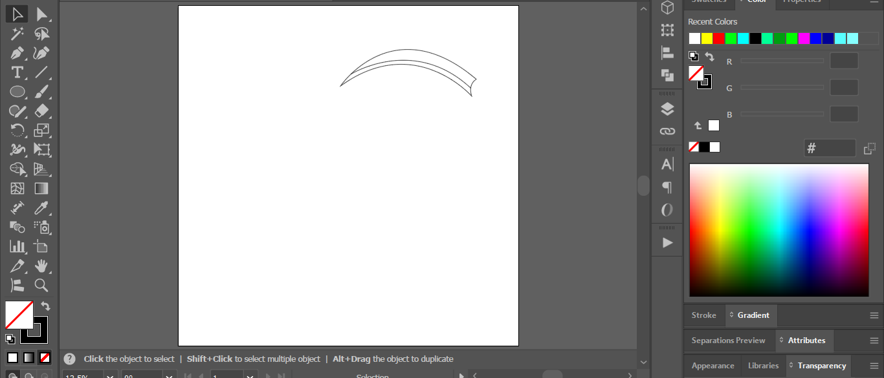
Task: Select the Hand tool
Action: tap(42, 266)
